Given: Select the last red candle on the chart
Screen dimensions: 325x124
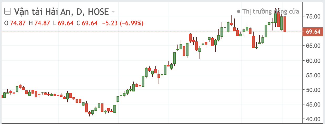Looking at the screenshot, I should (x=285, y=24).
